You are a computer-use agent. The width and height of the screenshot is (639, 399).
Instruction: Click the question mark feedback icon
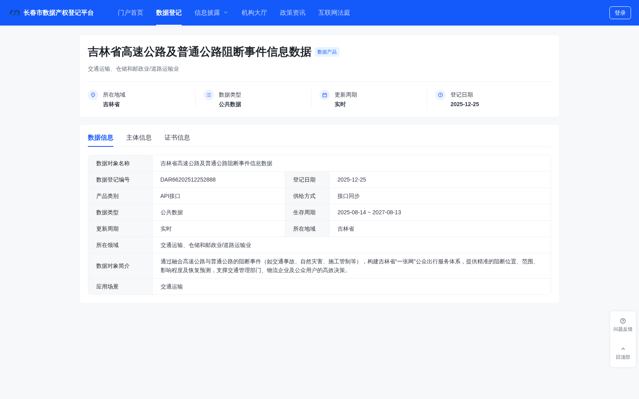tap(623, 321)
